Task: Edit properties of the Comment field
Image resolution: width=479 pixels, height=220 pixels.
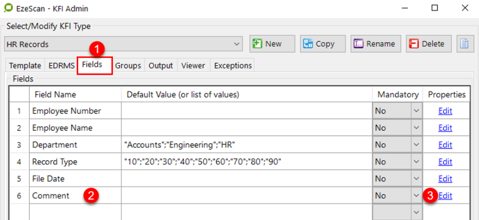Action: [445, 196]
